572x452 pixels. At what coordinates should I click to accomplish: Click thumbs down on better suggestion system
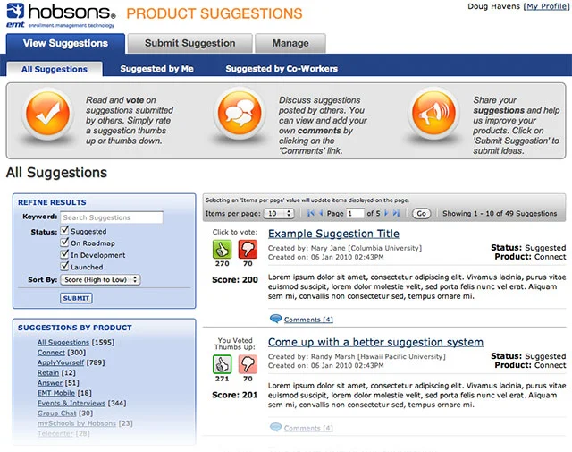248,364
